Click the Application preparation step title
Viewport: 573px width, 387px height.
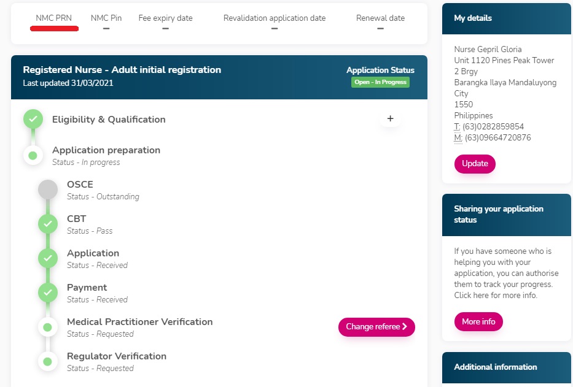click(x=106, y=150)
